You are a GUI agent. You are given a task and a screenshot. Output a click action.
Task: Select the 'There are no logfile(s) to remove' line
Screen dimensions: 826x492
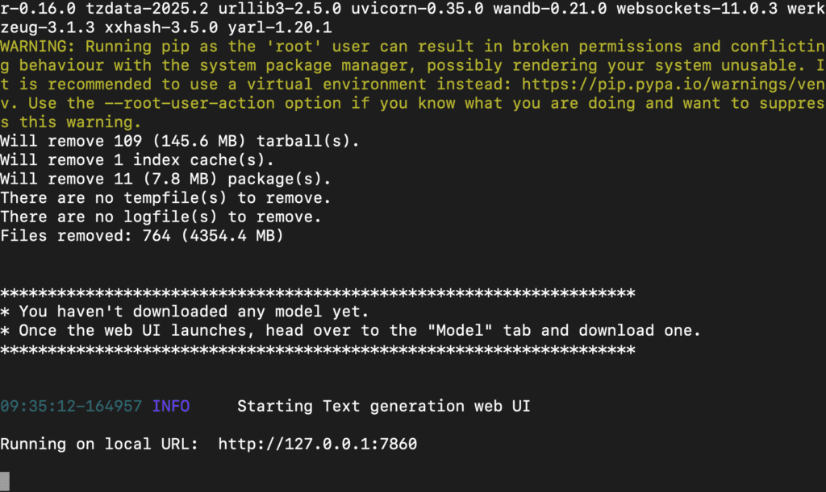pos(161,217)
